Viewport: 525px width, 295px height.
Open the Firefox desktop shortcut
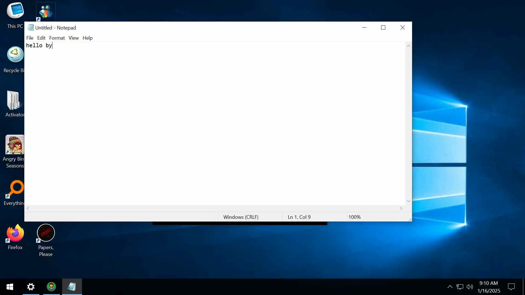click(15, 234)
